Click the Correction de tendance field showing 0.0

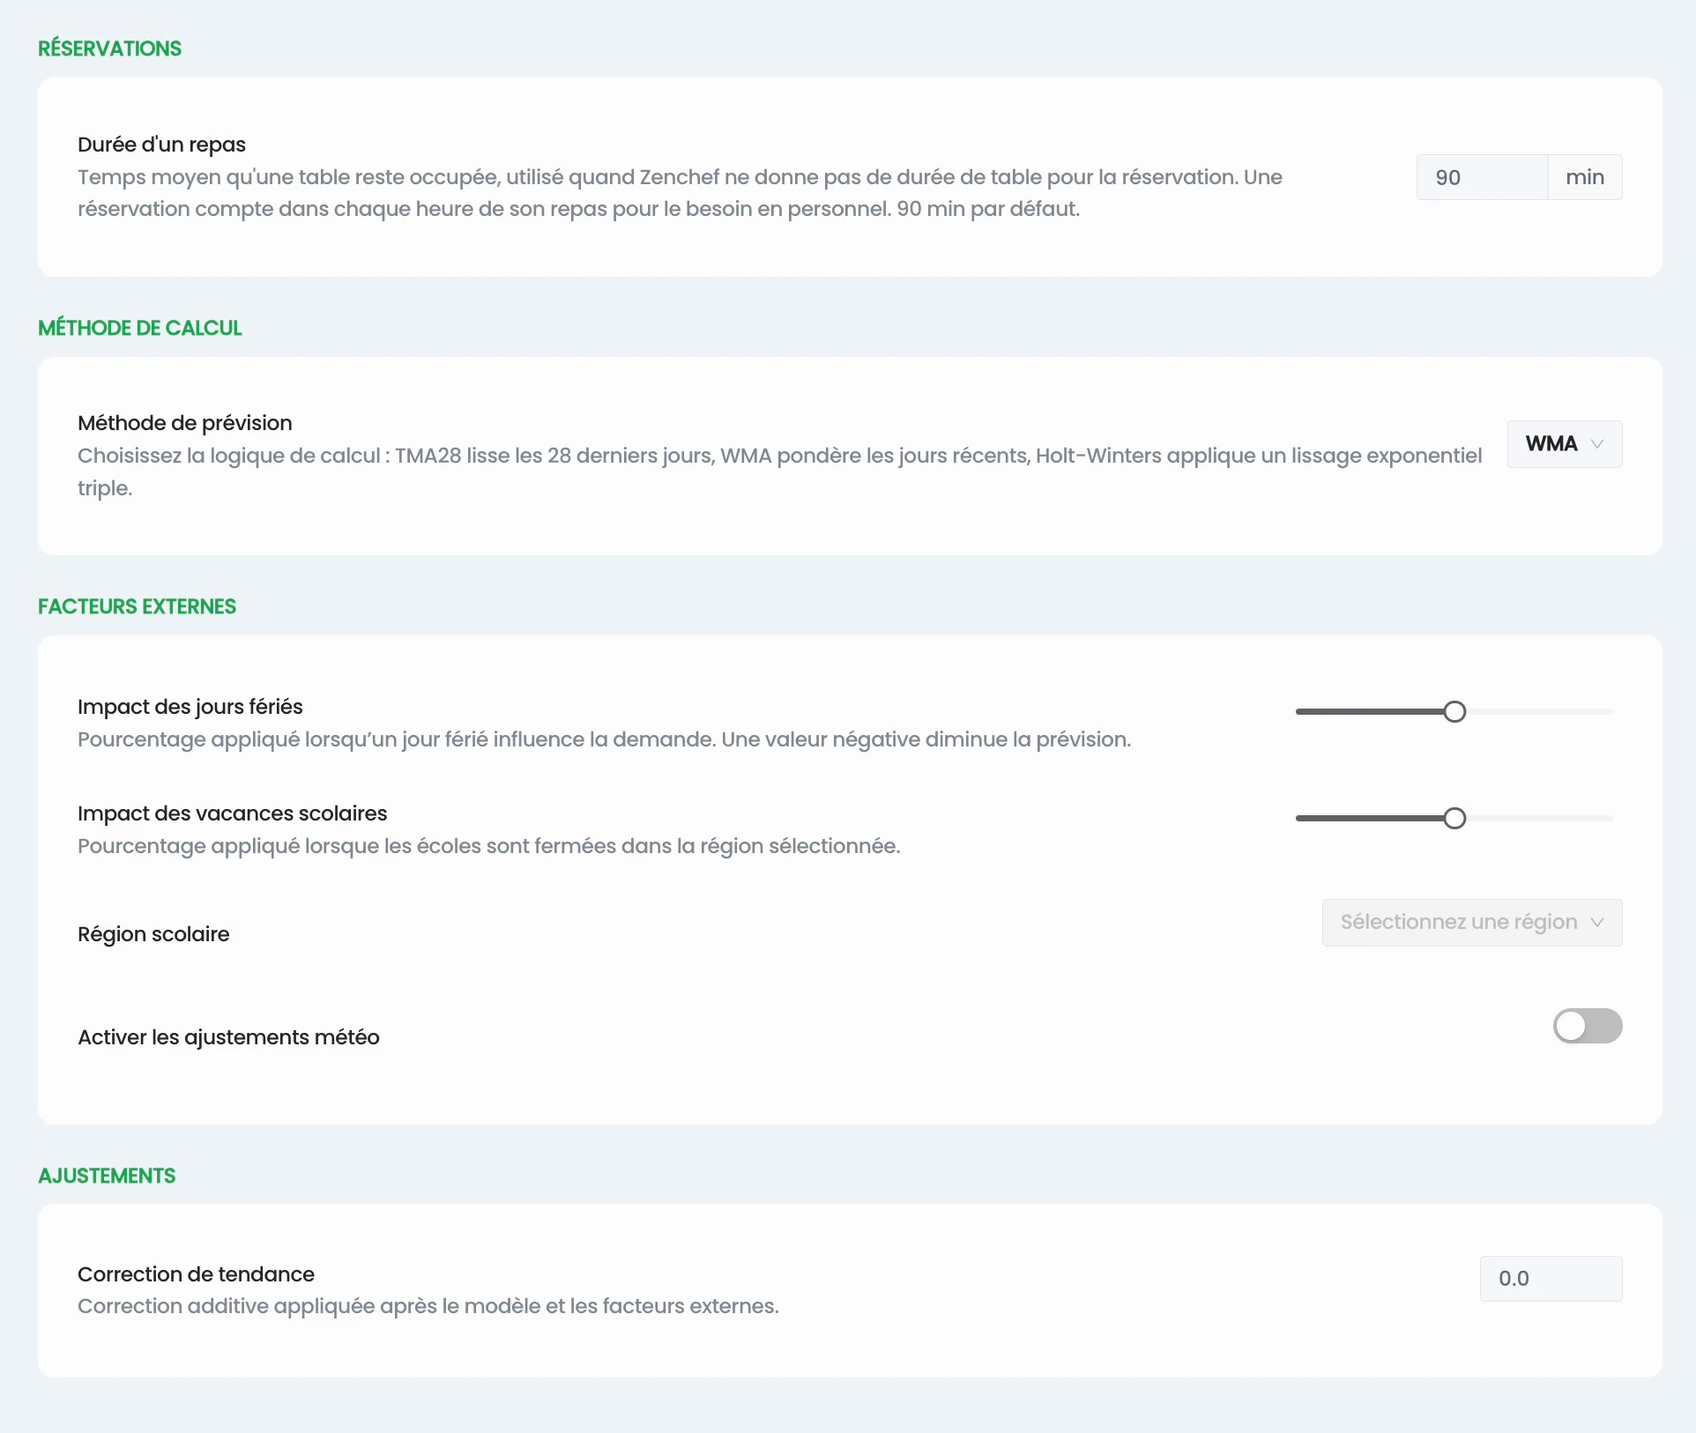click(1551, 1278)
